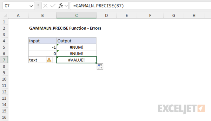Screen dimensions: 211x121
Task: Select row 11 header
Action: click(4, 85)
